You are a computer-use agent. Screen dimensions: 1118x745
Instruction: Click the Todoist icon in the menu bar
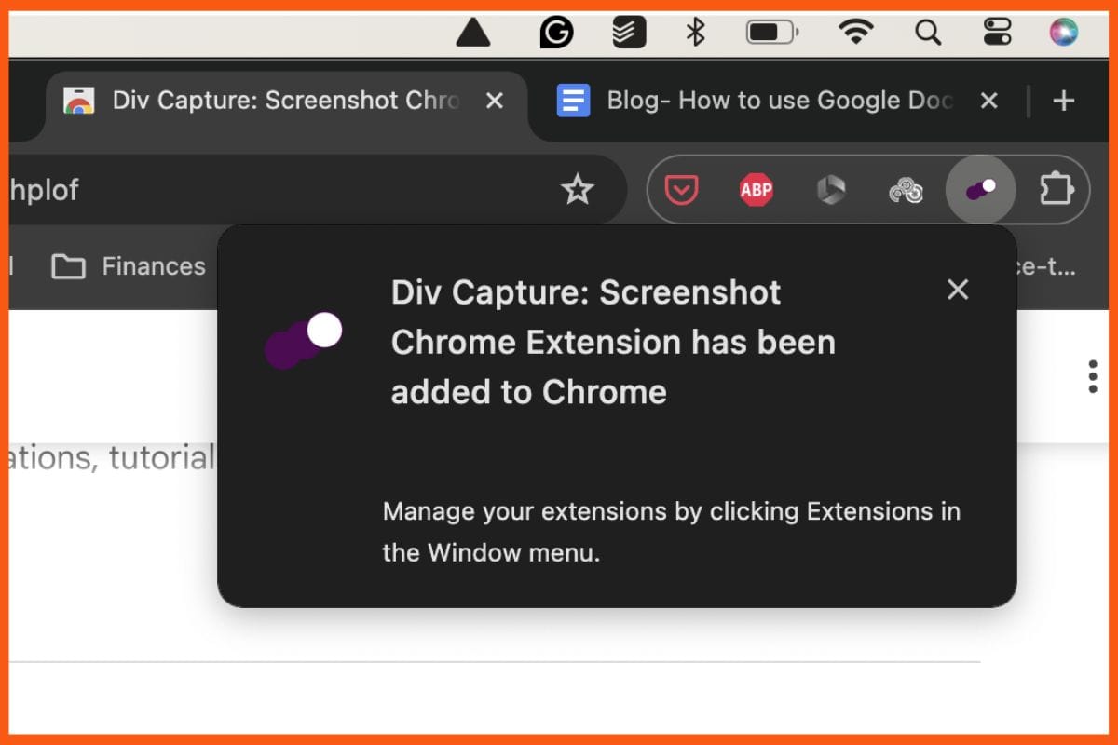[630, 33]
